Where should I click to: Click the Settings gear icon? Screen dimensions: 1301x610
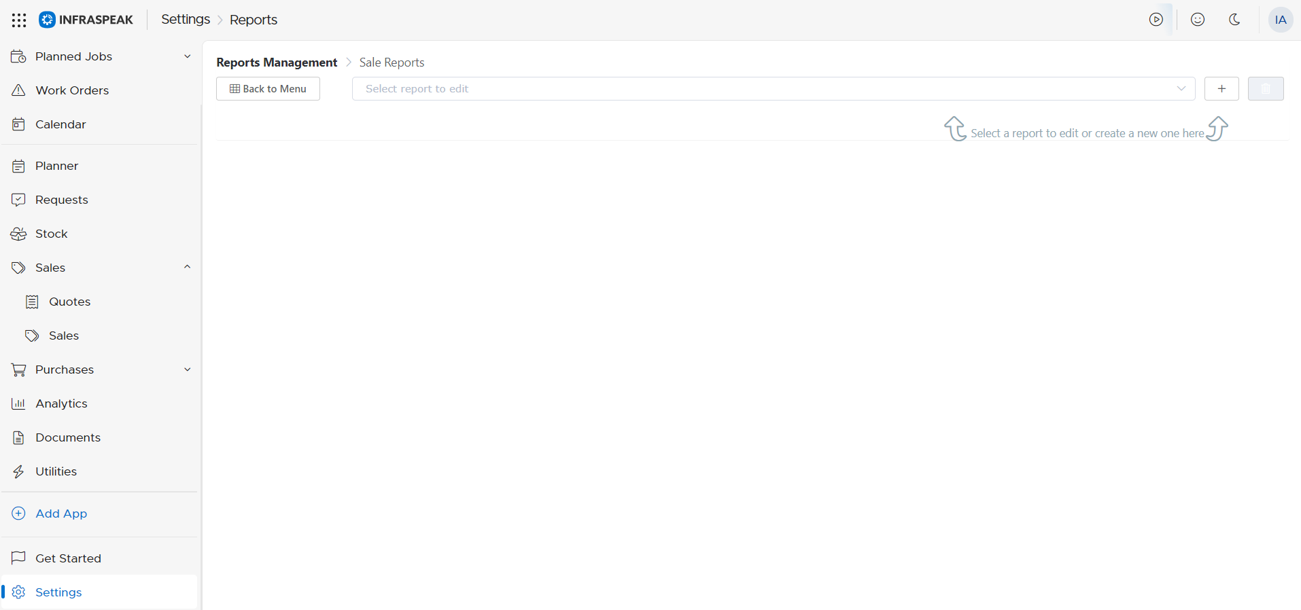pyautogui.click(x=18, y=592)
